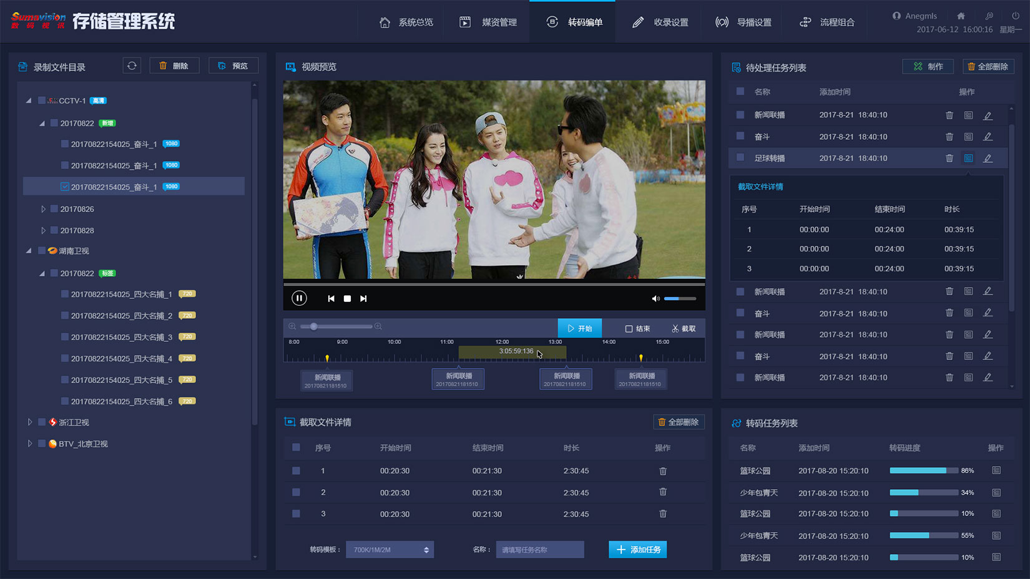The width and height of the screenshot is (1030, 579).
Task: Click the refresh icon in the recorded files panel
Action: (x=132, y=66)
